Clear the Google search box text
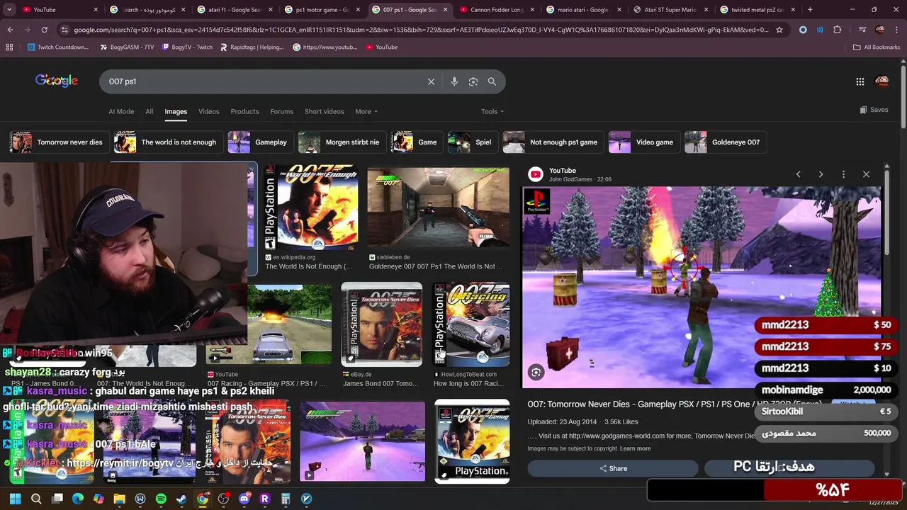Screen dimensions: 907x510 431,81
